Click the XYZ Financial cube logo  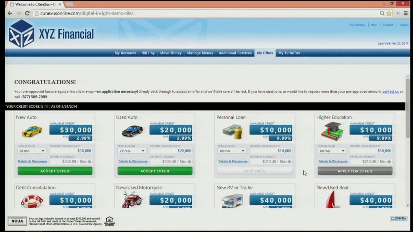click(x=22, y=34)
